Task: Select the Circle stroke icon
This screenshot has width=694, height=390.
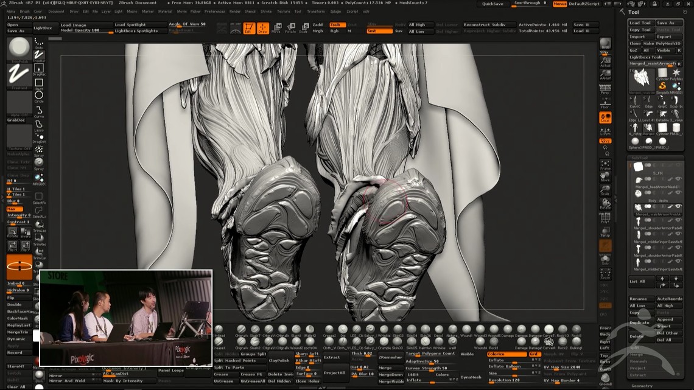Action: [39, 96]
